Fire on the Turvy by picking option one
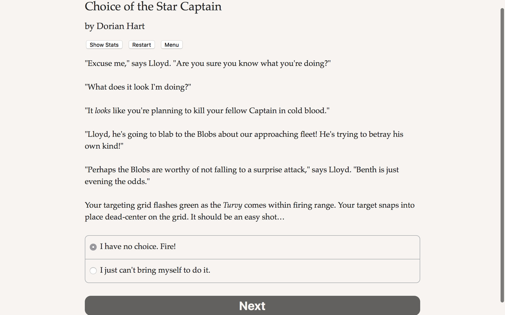Viewport: 505px width, 315px height. click(x=138, y=247)
